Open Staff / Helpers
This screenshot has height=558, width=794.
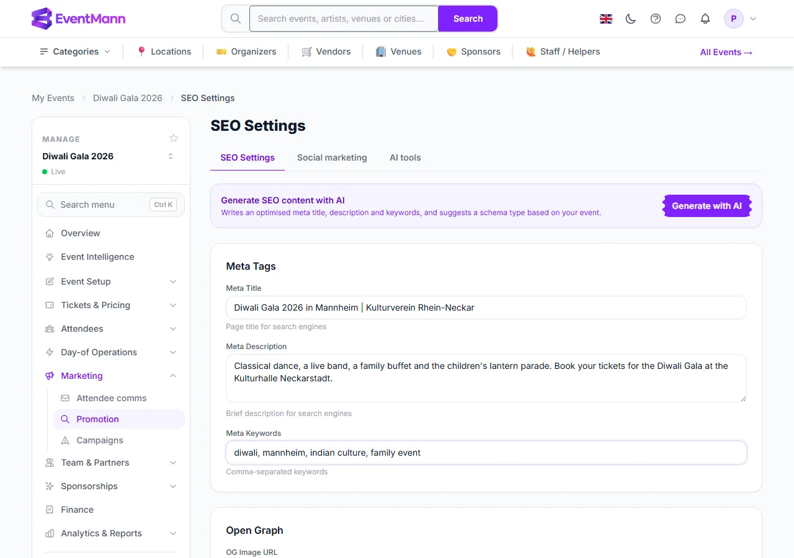(x=563, y=51)
